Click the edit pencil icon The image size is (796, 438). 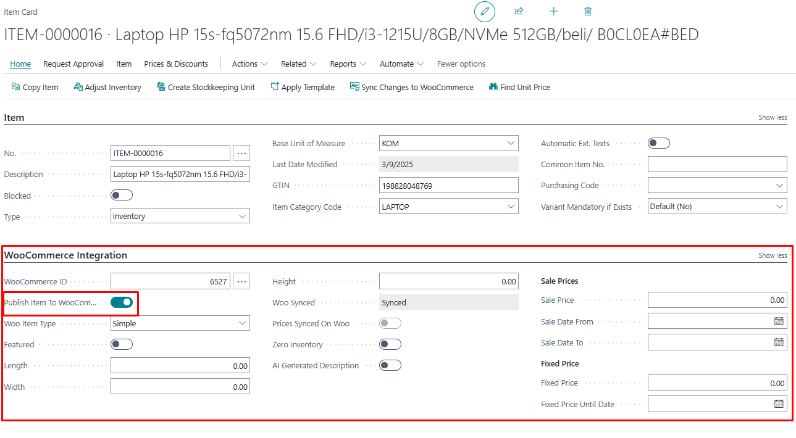[x=485, y=11]
